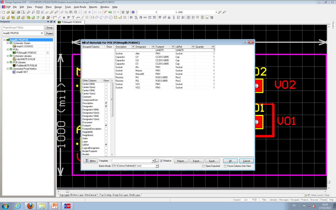The width and height of the screenshot is (336, 210).
Task: Click the Open folder icon in the toolbar
Action: coord(8,12)
